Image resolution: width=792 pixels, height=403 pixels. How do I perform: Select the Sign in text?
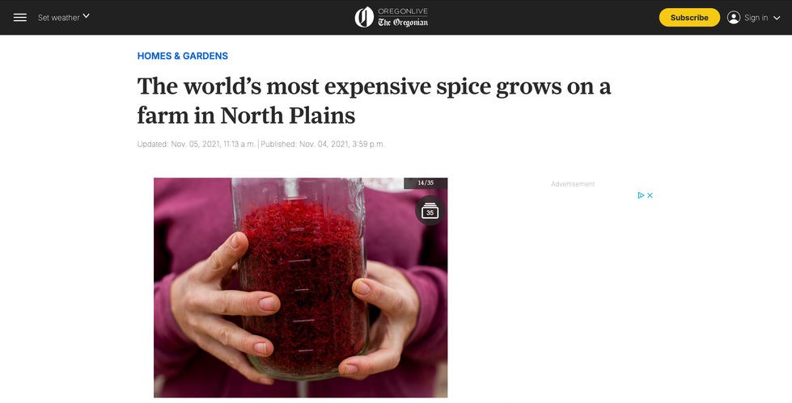click(756, 18)
